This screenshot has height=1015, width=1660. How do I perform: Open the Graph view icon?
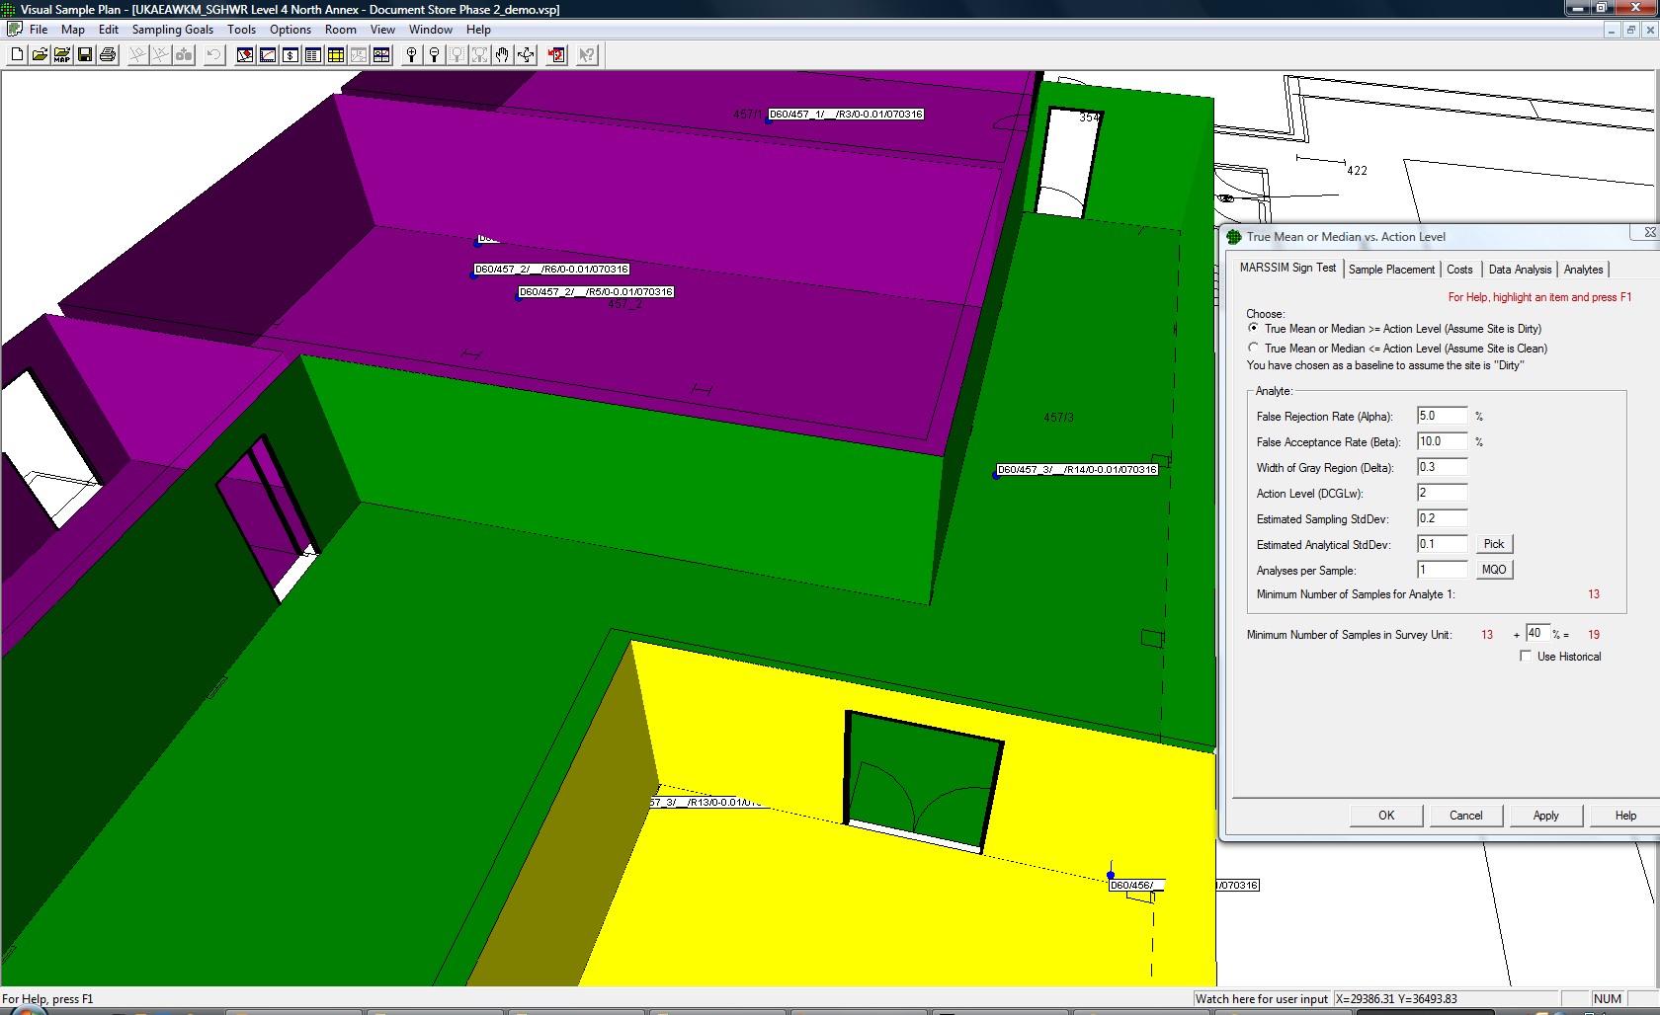[x=268, y=55]
